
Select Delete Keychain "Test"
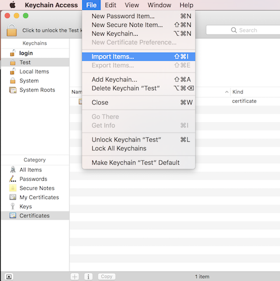pyautogui.click(x=139, y=88)
